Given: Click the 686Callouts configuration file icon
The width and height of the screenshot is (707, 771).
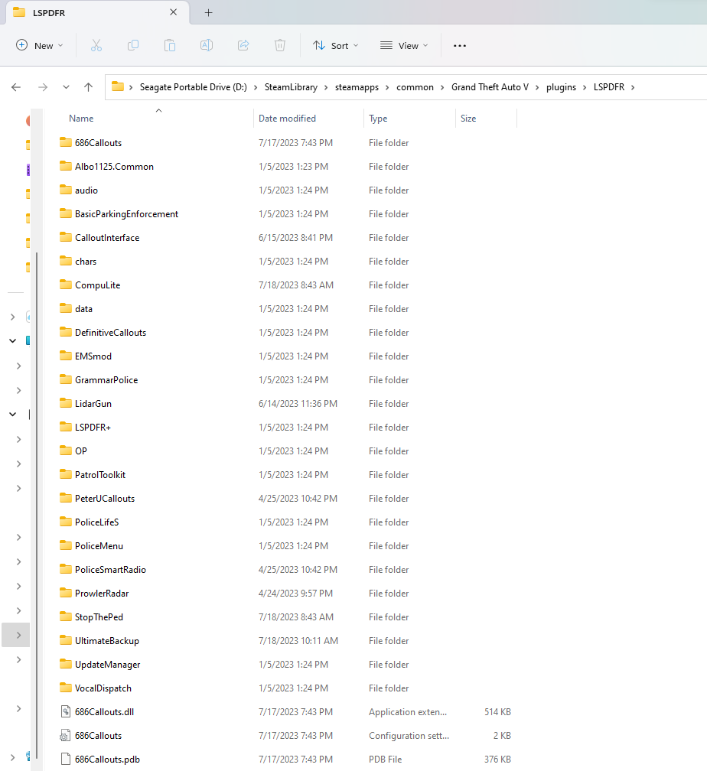Looking at the screenshot, I should [x=66, y=735].
